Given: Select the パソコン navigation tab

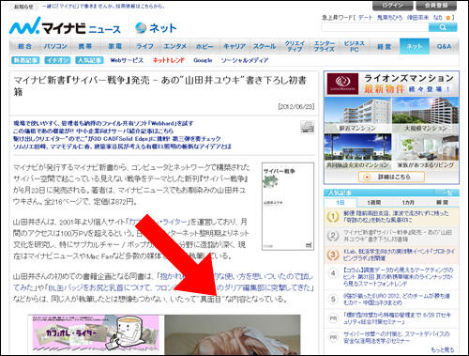Looking at the screenshot, I should [55, 46].
